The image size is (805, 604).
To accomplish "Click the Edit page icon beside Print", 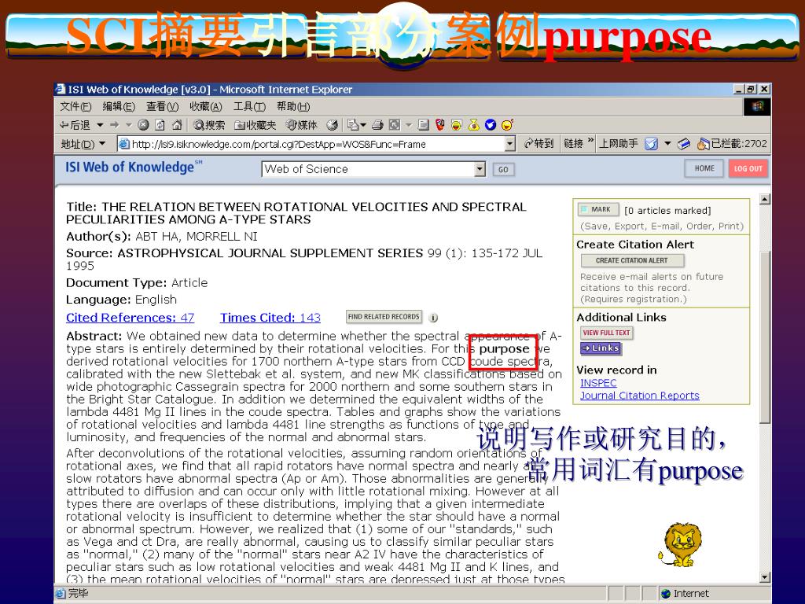I will click(x=395, y=125).
